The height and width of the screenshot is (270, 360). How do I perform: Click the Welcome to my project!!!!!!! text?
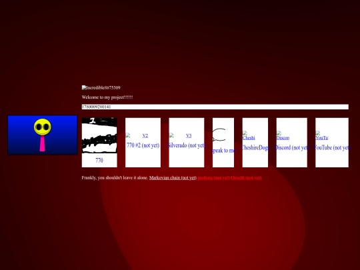107,97
